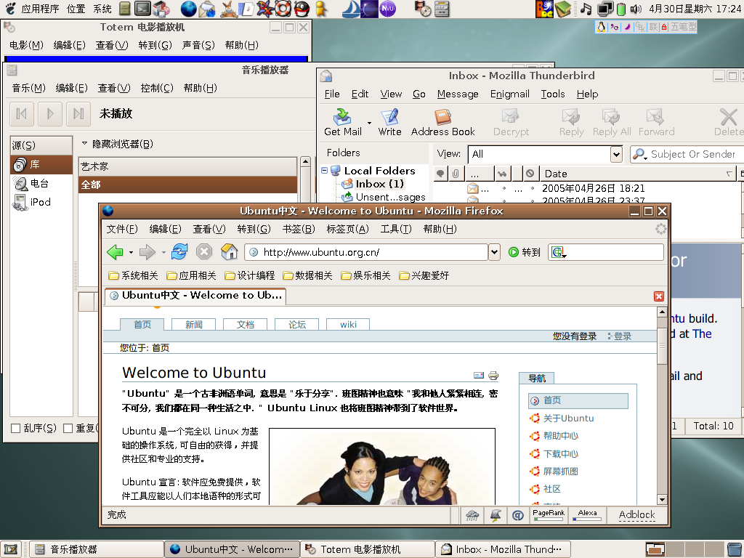Click 屏幕抓图 navigation link

561,471
